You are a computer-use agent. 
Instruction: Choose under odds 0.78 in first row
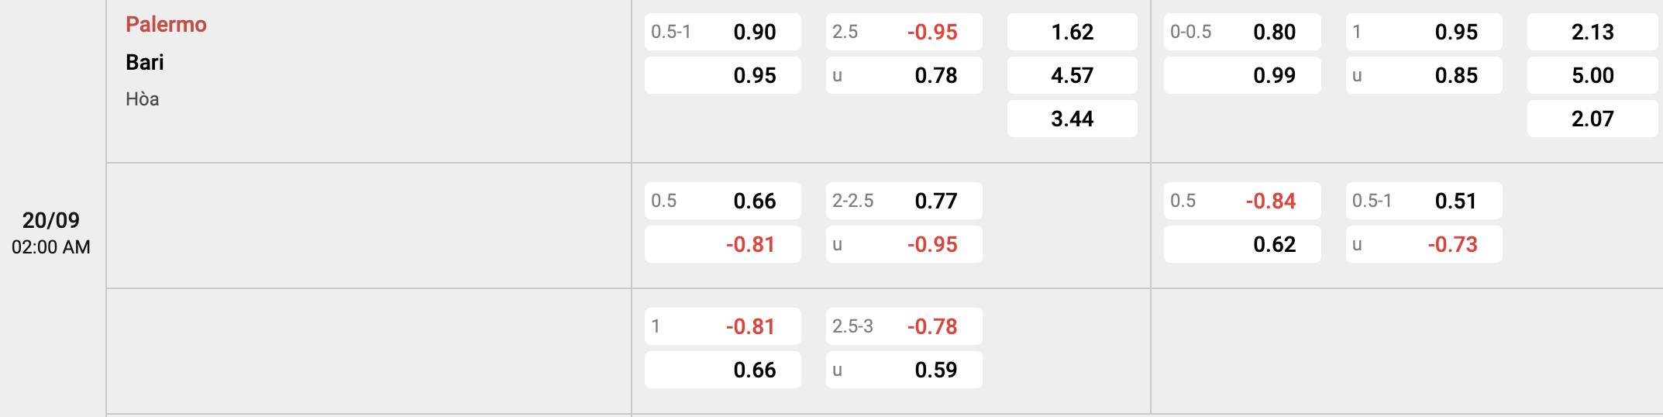click(904, 75)
